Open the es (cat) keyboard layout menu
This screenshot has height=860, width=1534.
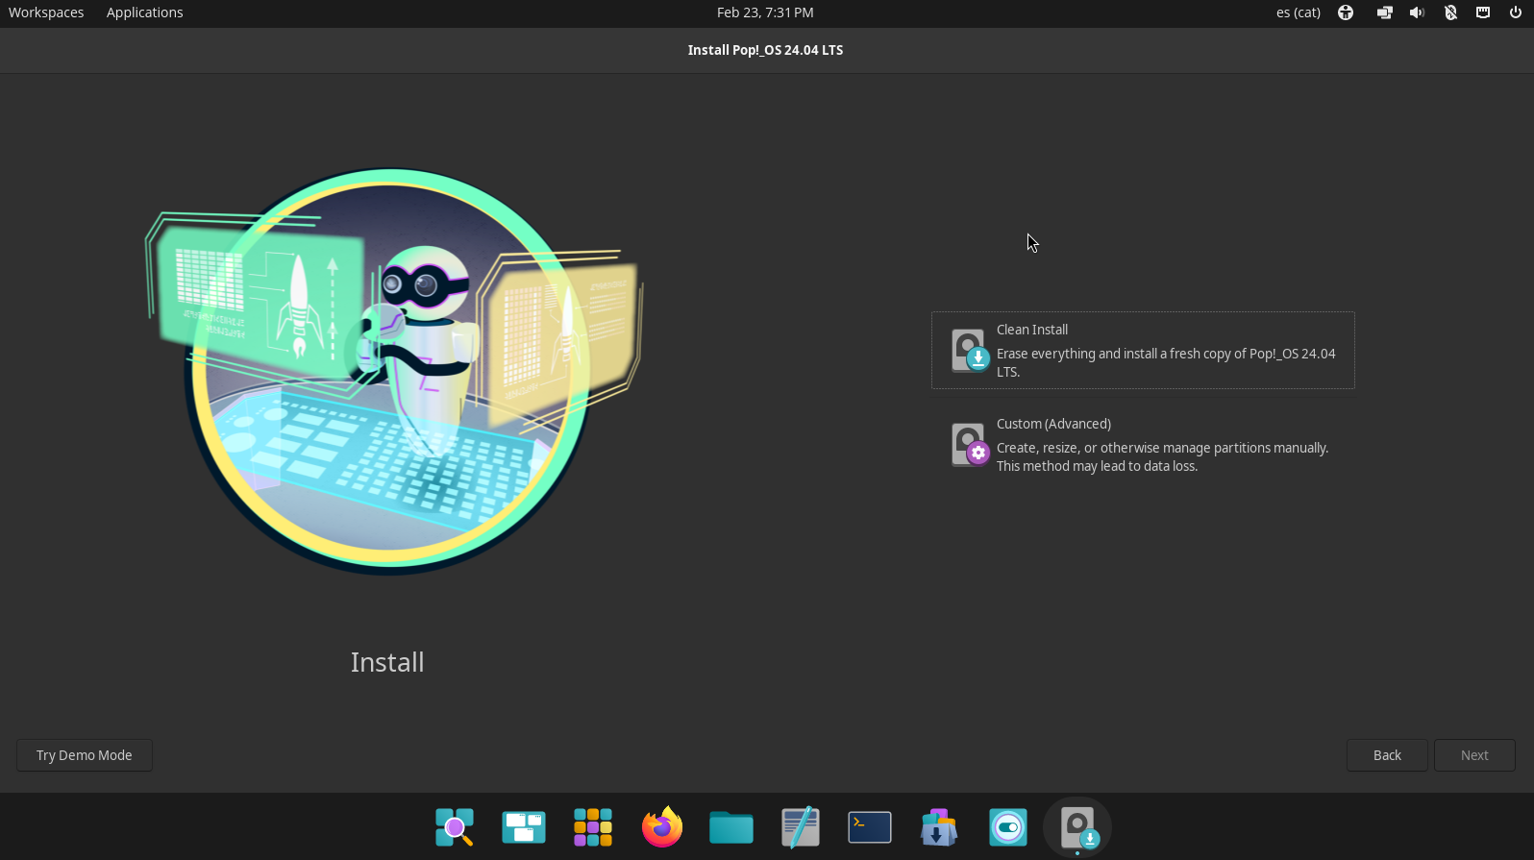(1298, 12)
